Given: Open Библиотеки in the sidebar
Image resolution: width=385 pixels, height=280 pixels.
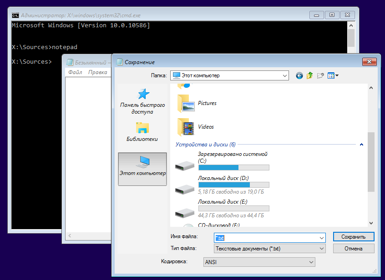Looking at the screenshot, I should [x=142, y=132].
